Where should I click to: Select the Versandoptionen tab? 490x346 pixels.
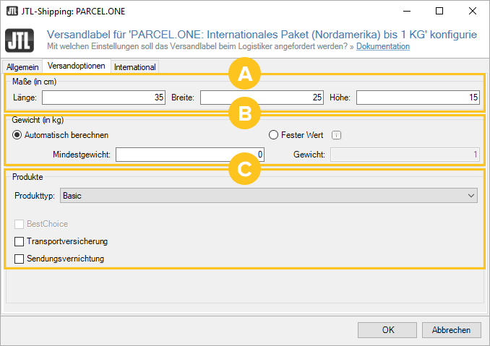tap(77, 66)
